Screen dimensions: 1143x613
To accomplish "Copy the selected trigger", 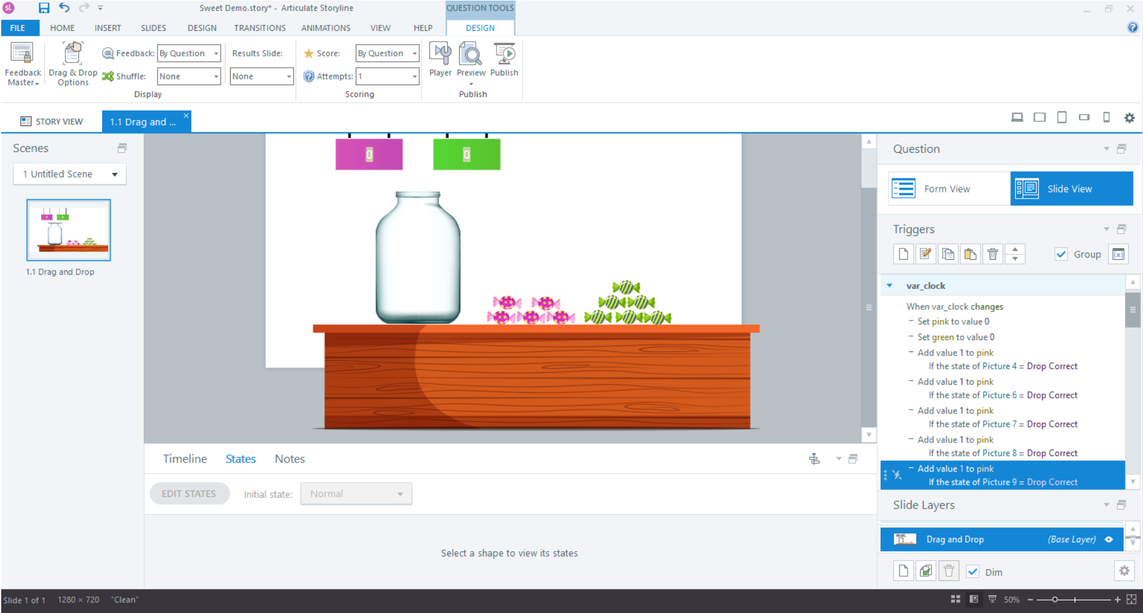I will coord(948,254).
